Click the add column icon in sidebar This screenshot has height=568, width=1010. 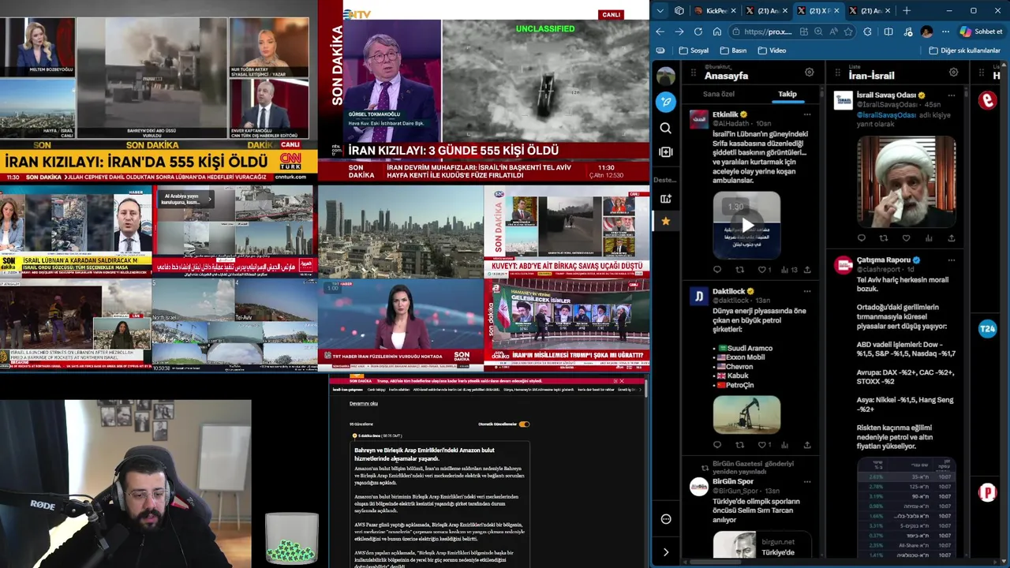click(x=666, y=151)
